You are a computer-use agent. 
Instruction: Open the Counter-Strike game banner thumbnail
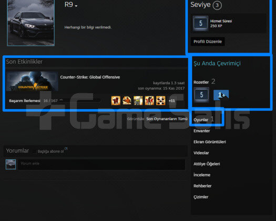click(32, 81)
